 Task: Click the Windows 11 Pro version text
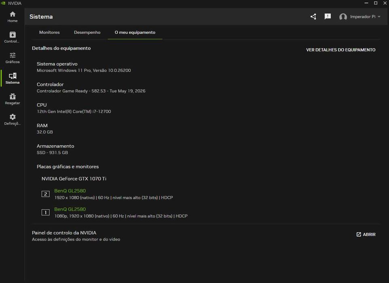(84, 70)
